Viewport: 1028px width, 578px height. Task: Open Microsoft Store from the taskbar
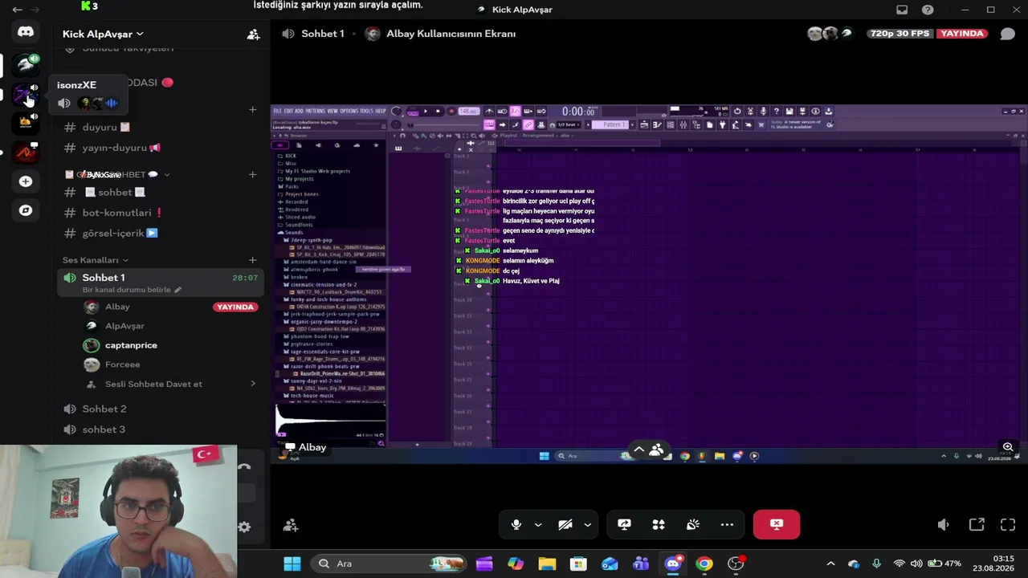pos(578,564)
